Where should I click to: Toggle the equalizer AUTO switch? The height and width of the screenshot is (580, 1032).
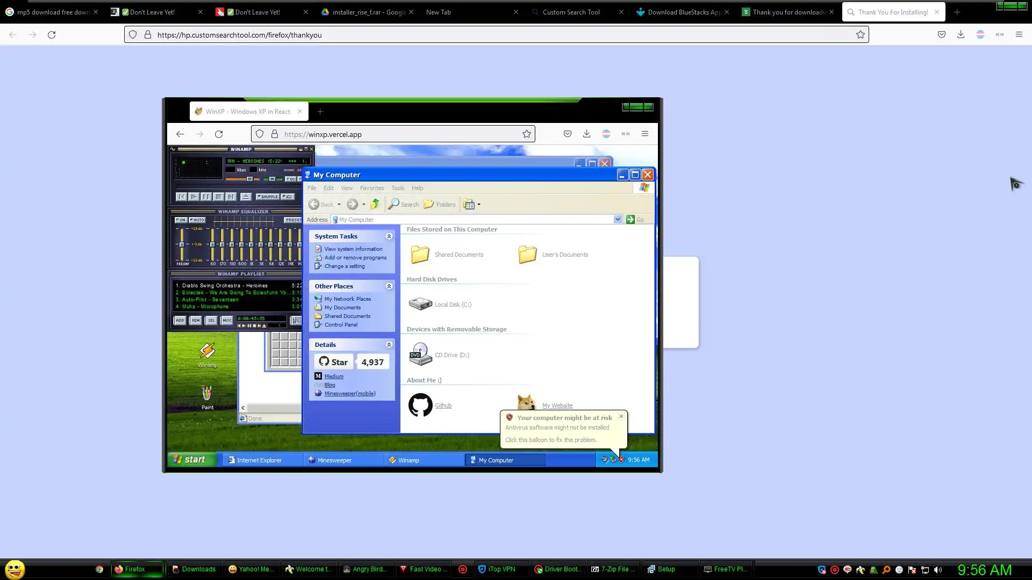click(197, 220)
